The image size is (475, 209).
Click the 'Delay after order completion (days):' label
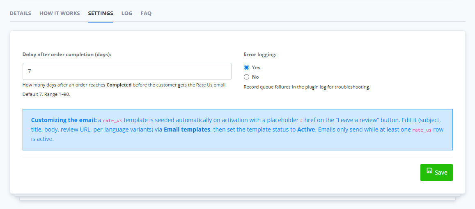point(67,55)
